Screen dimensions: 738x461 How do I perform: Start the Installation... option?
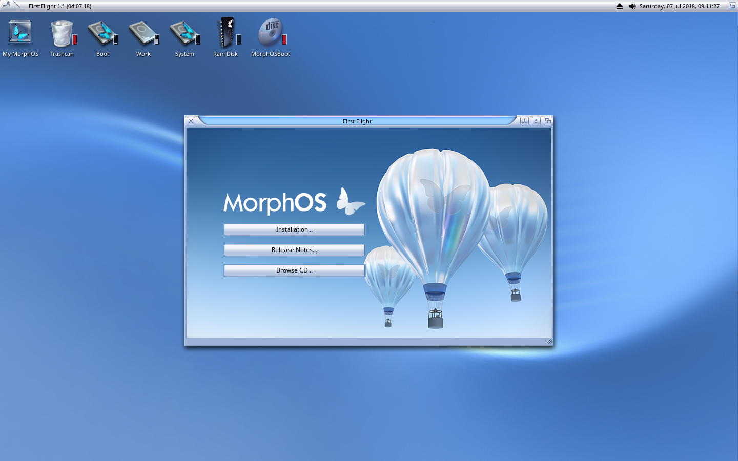pos(294,229)
